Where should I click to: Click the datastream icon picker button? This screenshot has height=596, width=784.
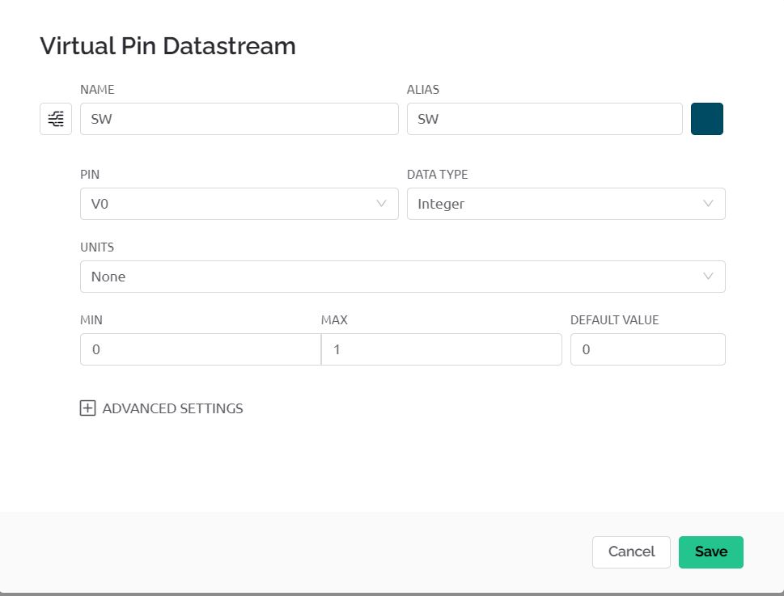56,119
